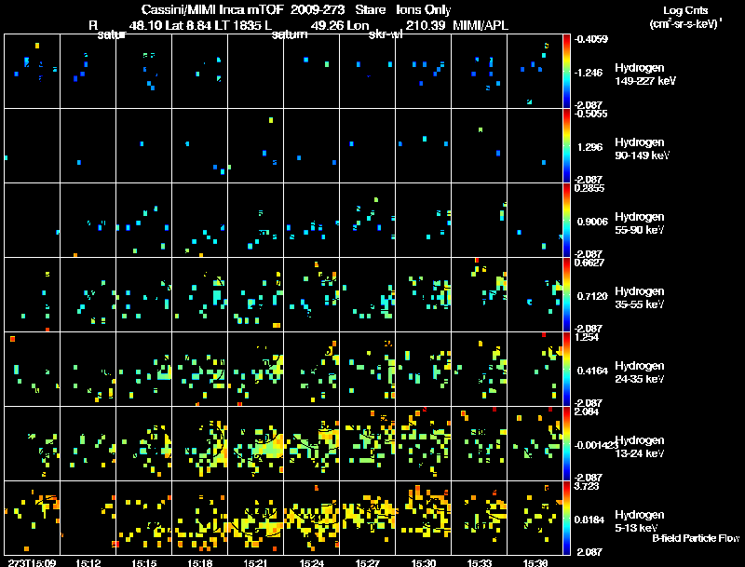Click the 'Hydrogen 35-55 keV' row label
The width and height of the screenshot is (745, 567).
pyautogui.click(x=639, y=298)
